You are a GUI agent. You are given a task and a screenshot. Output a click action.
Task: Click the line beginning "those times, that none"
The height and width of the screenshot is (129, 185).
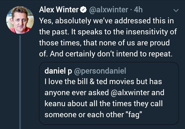coord(104,43)
